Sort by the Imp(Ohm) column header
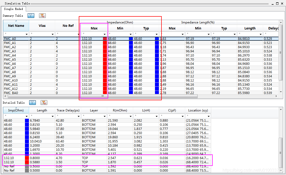286x175 pixels. click(x=16, y=110)
